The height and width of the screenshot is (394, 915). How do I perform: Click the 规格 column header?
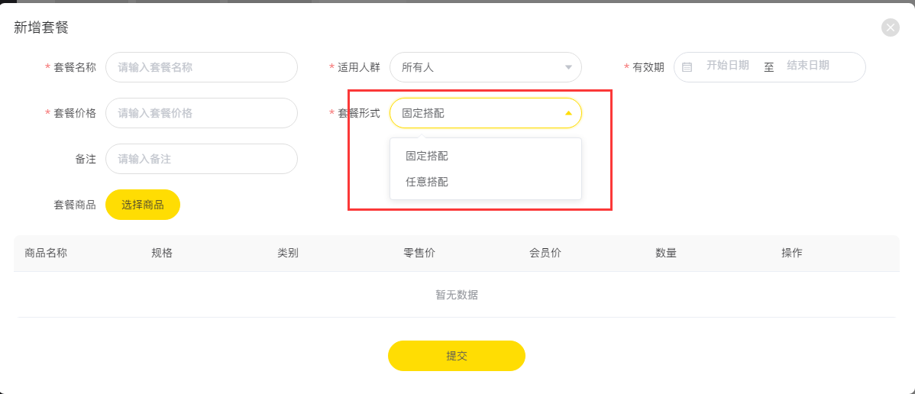tap(162, 253)
